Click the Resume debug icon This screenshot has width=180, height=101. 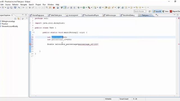[23, 8]
